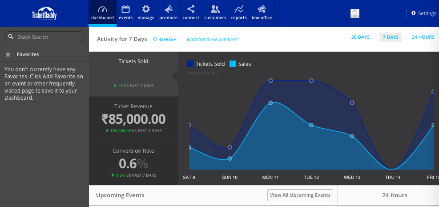Open the promote megaphone icon
The image size is (439, 207).
tap(168, 9)
